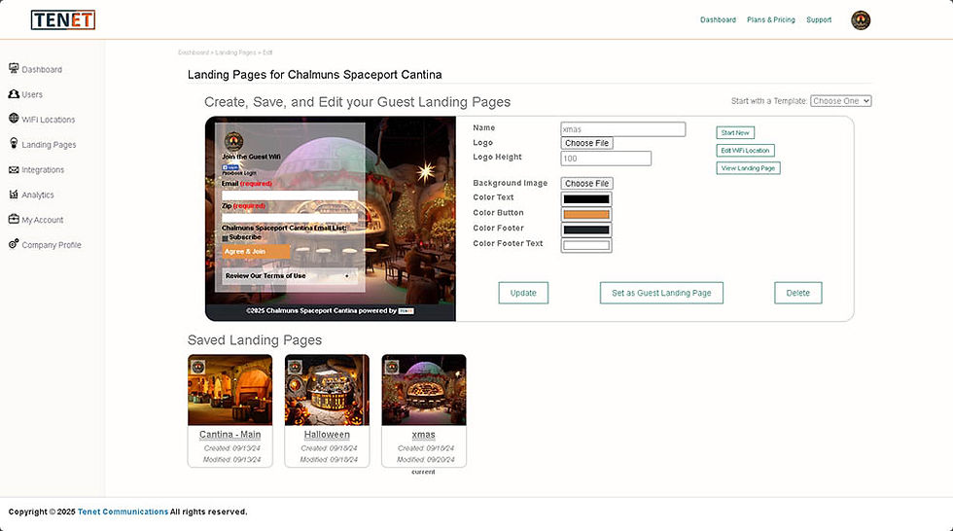The height and width of the screenshot is (531, 953).
Task: Click the xmas title link
Action: tap(423, 435)
